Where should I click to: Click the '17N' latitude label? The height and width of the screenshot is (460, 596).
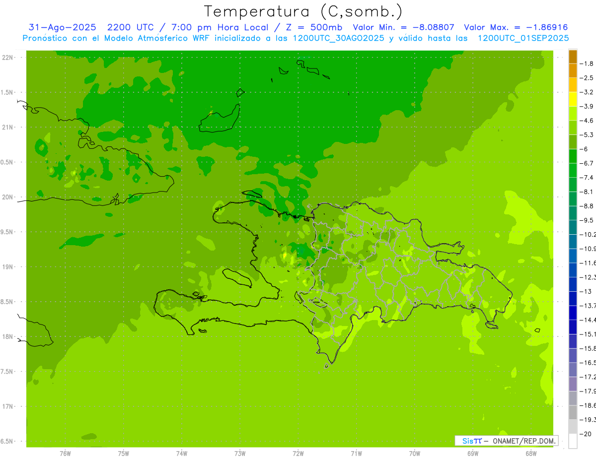[7, 406]
